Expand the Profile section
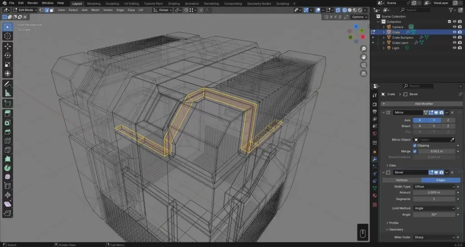Screen dimensions: 465x247 (393, 223)
